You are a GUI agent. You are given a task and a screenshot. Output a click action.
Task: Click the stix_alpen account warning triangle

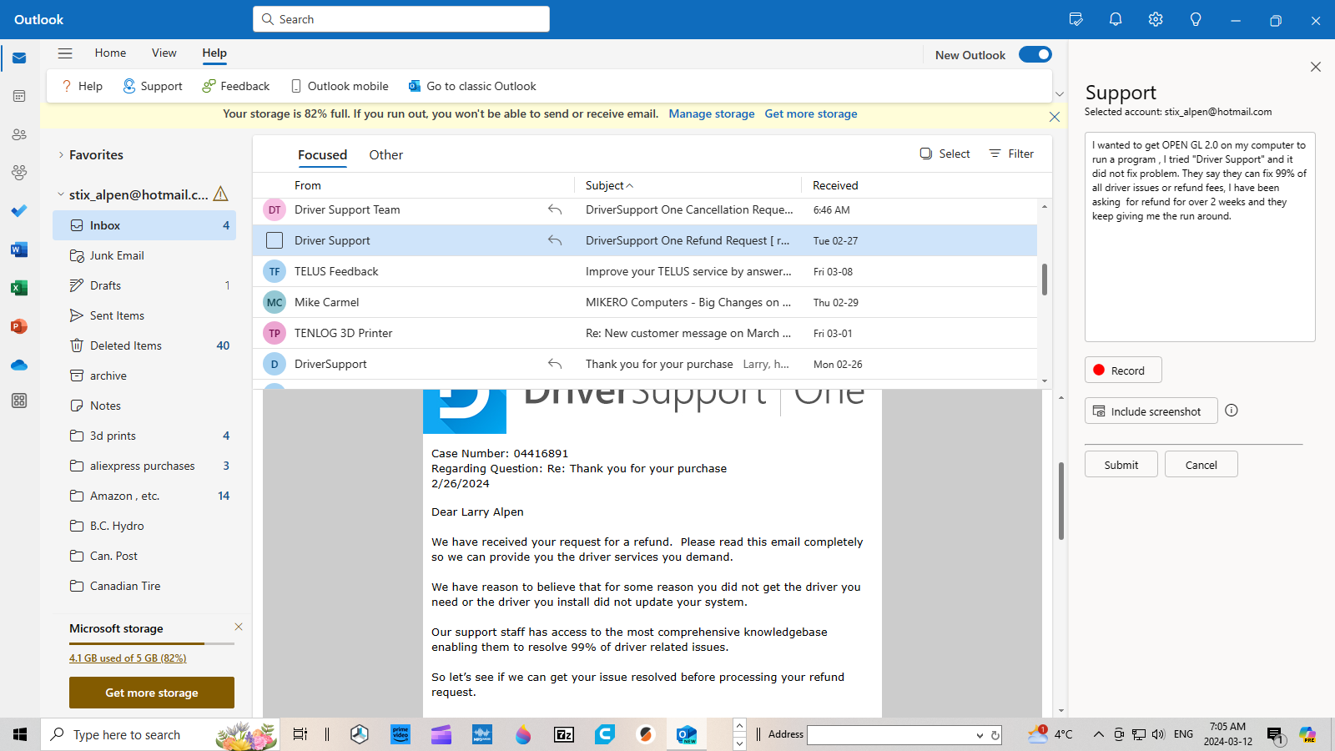221,194
